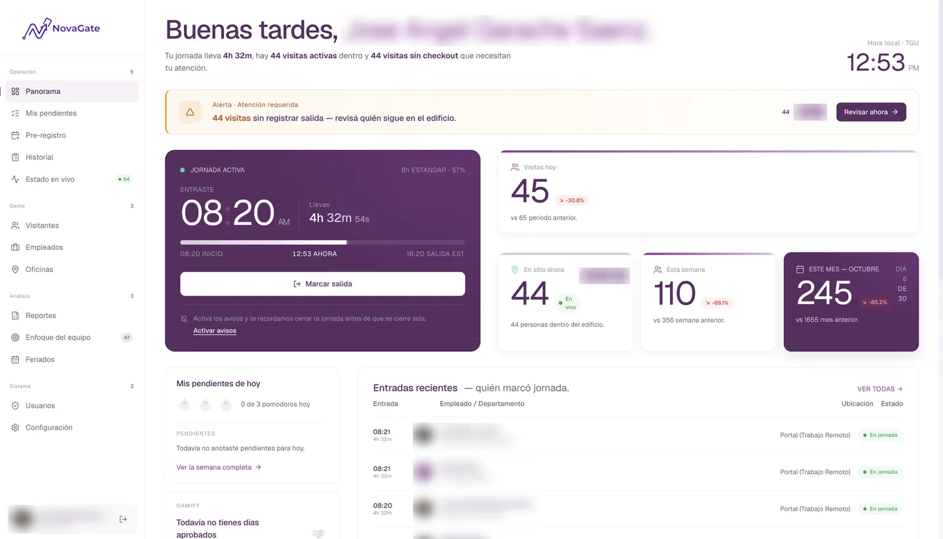Image resolution: width=943 pixels, height=539 pixels.
Task: Click the NovaGate logo icon
Action: tap(37, 28)
